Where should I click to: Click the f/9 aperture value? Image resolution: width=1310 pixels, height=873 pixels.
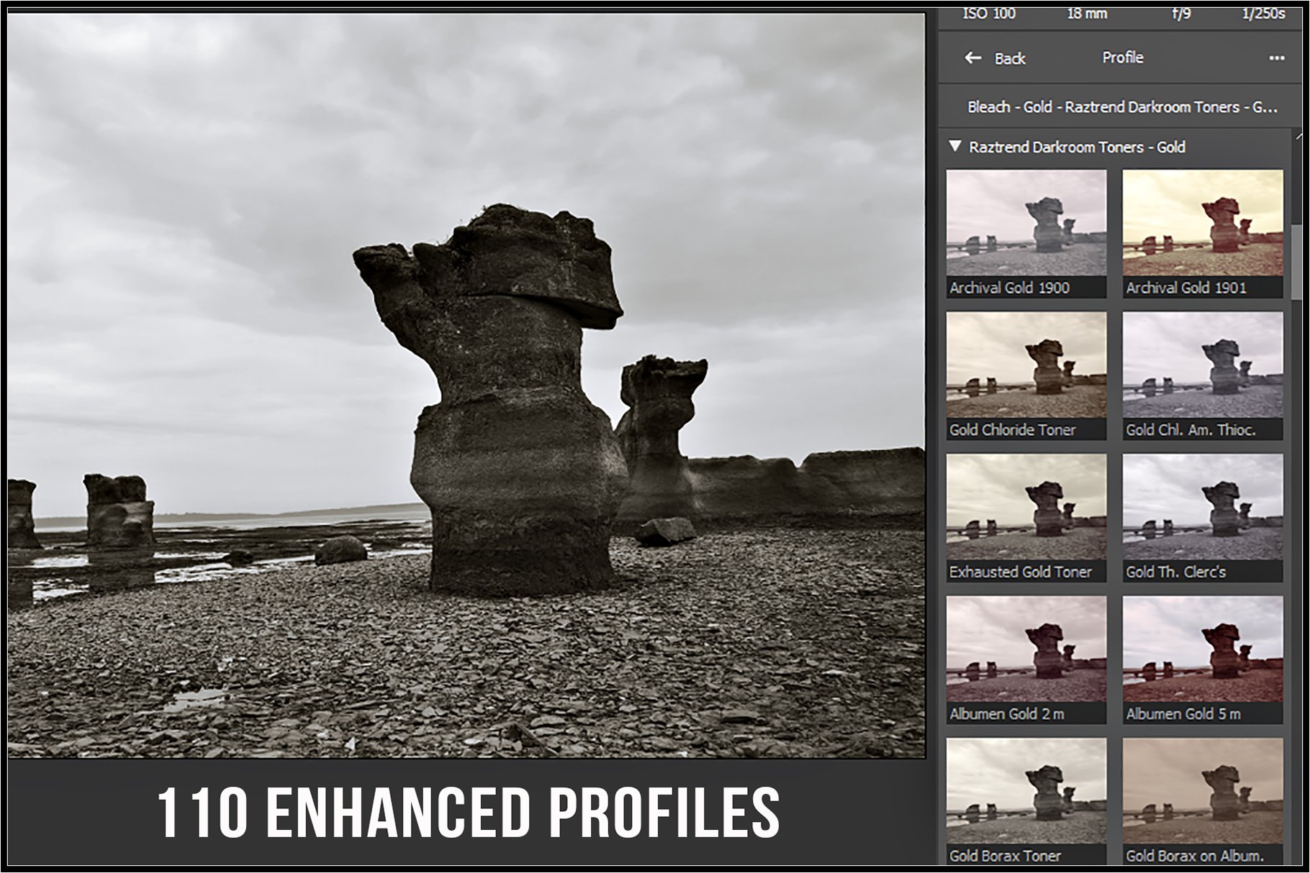1181,14
